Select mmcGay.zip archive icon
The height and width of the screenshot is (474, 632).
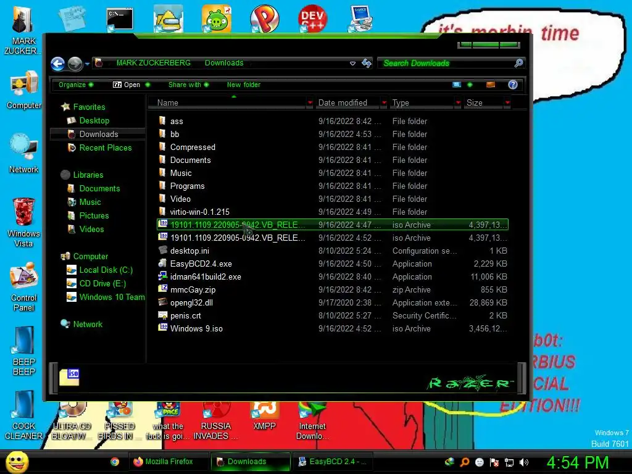click(163, 289)
